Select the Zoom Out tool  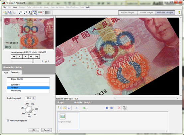click(x=26, y=12)
